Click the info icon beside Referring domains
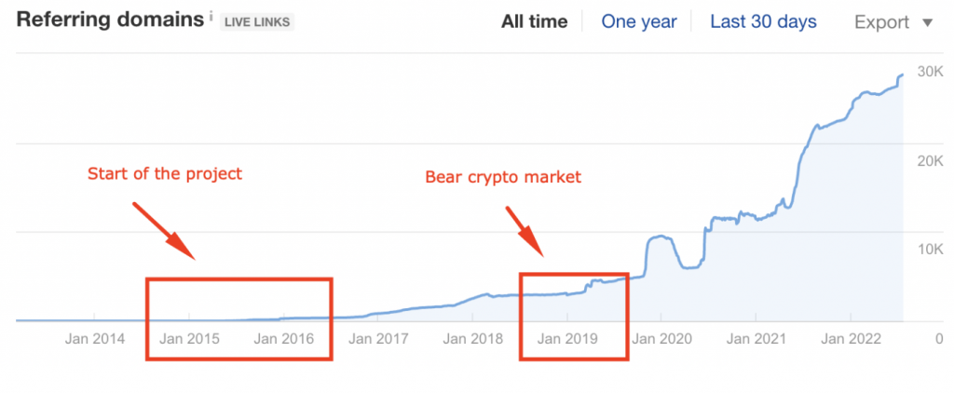The width and height of the screenshot is (954, 393). click(211, 16)
